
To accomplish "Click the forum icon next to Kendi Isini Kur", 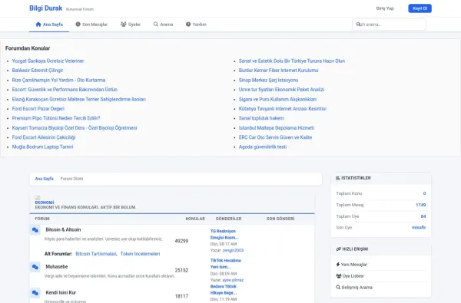I will (35, 293).
